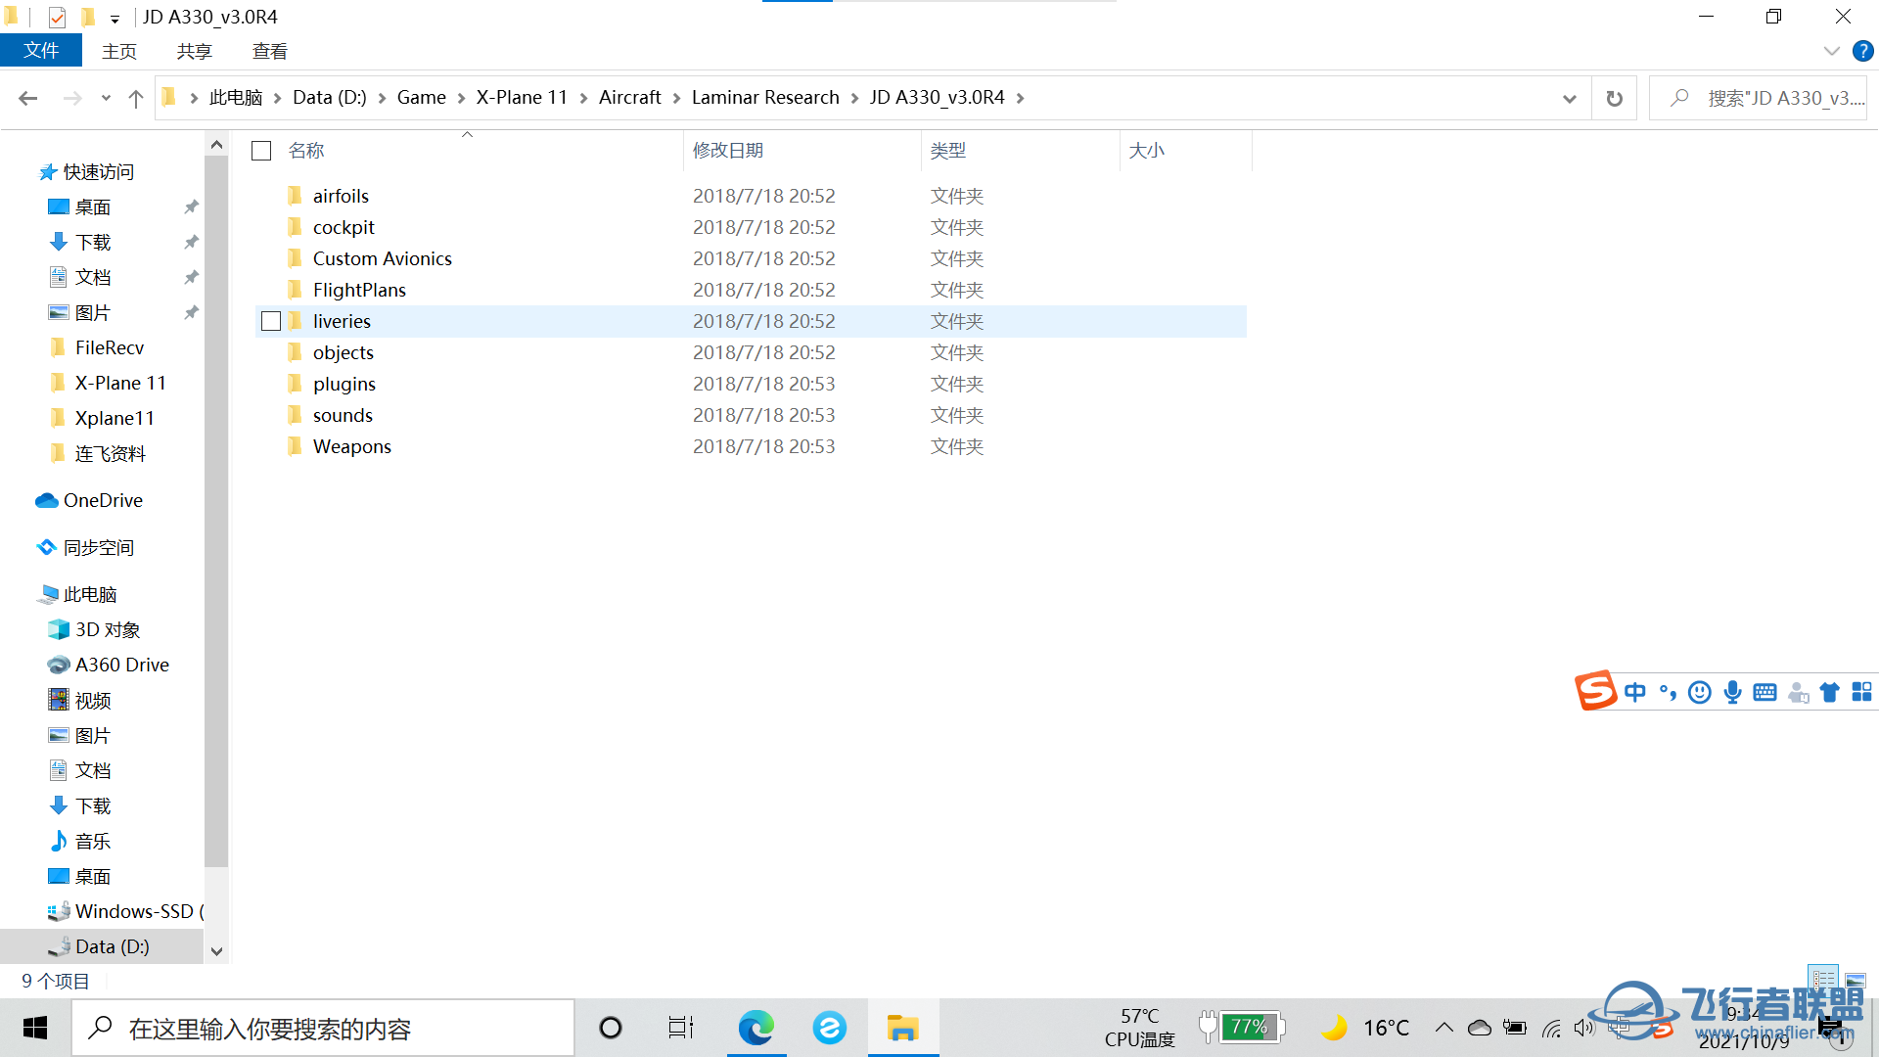Open Task View on taskbar
1879x1057 pixels.
(681, 1028)
